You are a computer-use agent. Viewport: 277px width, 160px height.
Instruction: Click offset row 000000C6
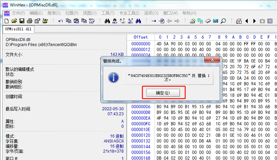coord(141,107)
